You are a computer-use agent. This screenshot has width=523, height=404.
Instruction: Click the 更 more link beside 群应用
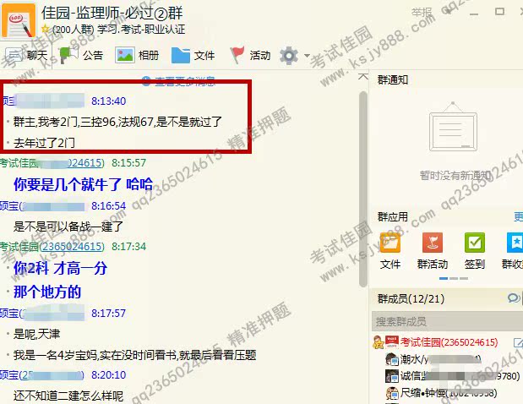coord(517,216)
